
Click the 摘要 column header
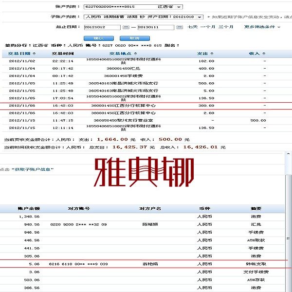pos(256,209)
